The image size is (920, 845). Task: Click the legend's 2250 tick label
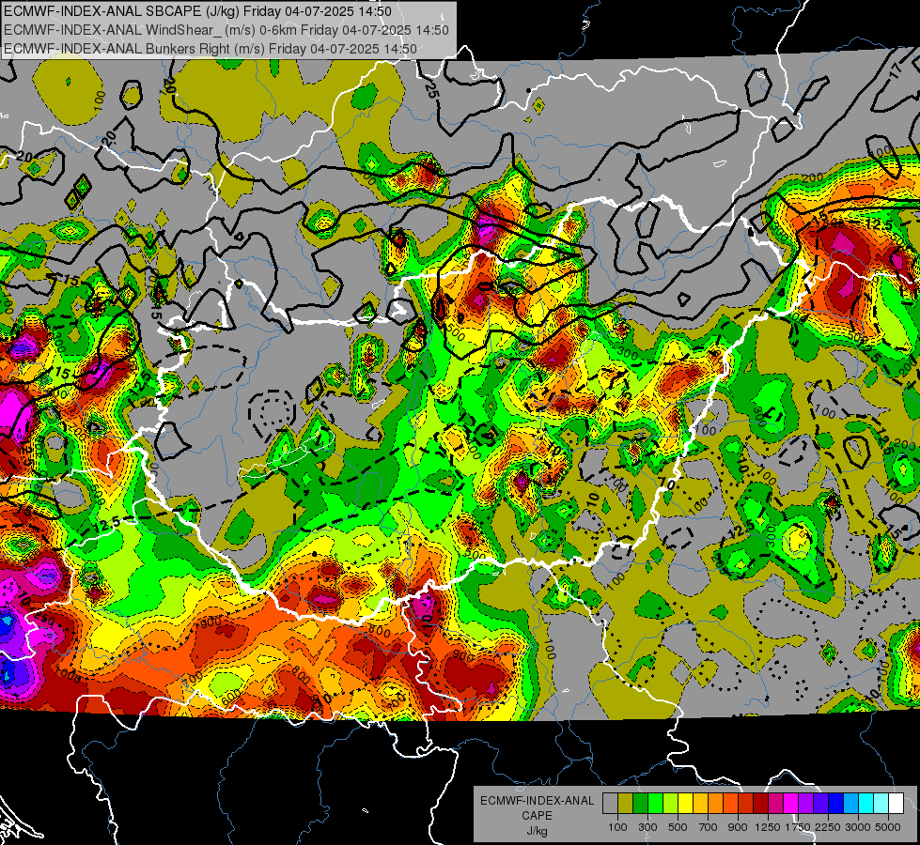tap(828, 827)
